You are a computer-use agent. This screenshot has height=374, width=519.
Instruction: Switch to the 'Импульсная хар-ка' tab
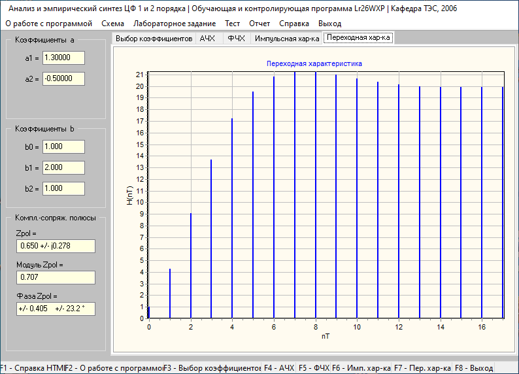pos(287,39)
